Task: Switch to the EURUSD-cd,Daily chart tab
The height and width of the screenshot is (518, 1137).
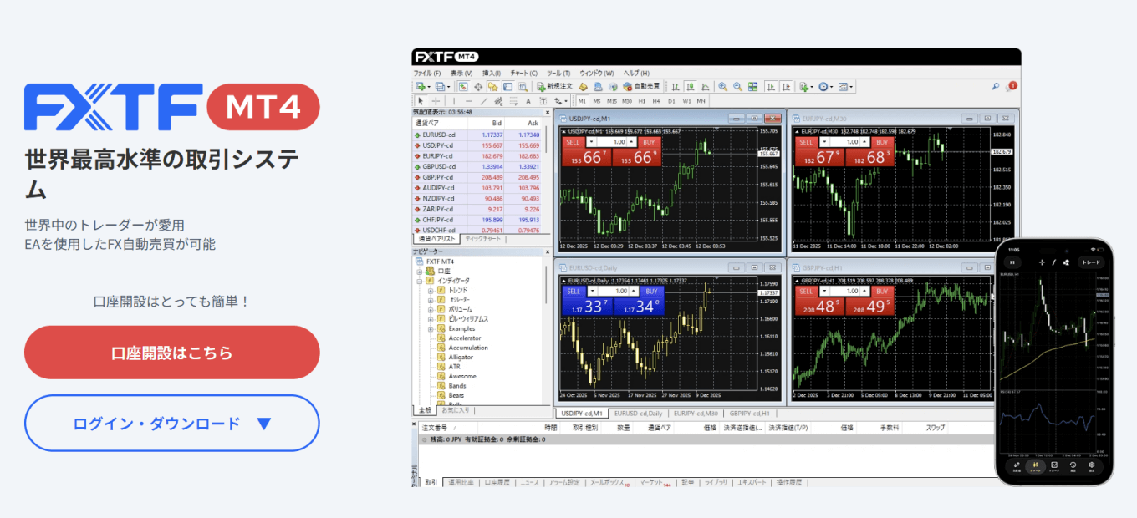Action: (x=637, y=413)
